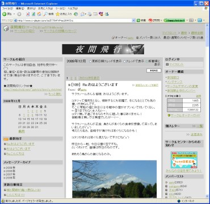210x204 pixels.
Task: Click the Home house icon
Action: (39, 14)
